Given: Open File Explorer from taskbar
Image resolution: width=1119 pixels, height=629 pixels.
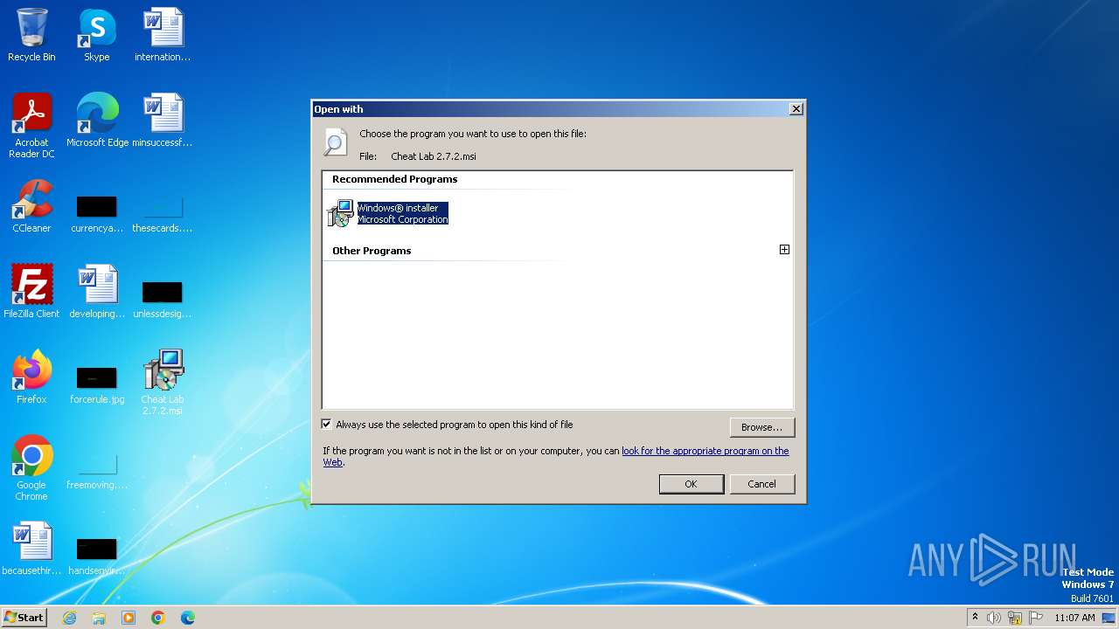Looking at the screenshot, I should coord(99,618).
